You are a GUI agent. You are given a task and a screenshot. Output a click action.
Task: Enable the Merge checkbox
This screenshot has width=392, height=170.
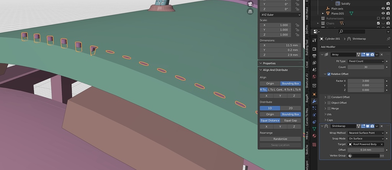(x=329, y=109)
